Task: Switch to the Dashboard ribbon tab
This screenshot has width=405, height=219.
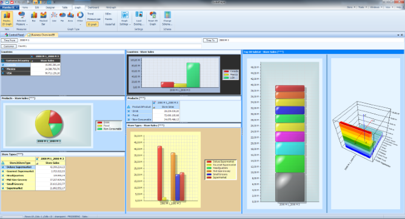Action: [x=93, y=7]
